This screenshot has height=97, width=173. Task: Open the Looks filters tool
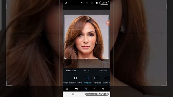(67, 89)
